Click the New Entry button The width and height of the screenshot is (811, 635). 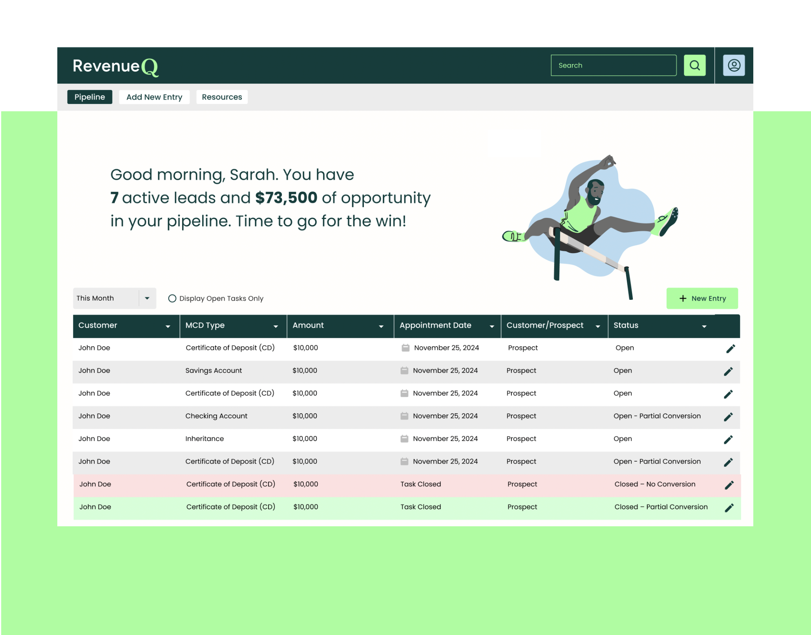(x=702, y=298)
